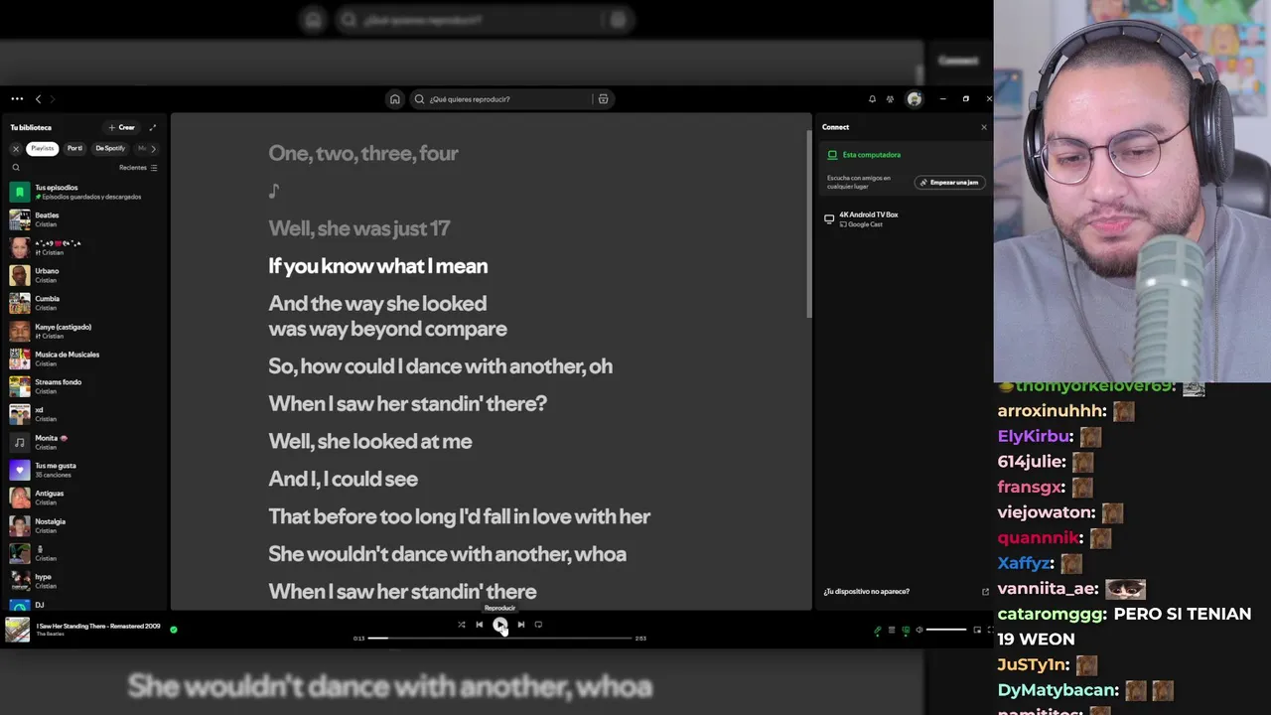This screenshot has height=715, width=1271.
Task: Close the Connect panel
Action: coord(984,127)
